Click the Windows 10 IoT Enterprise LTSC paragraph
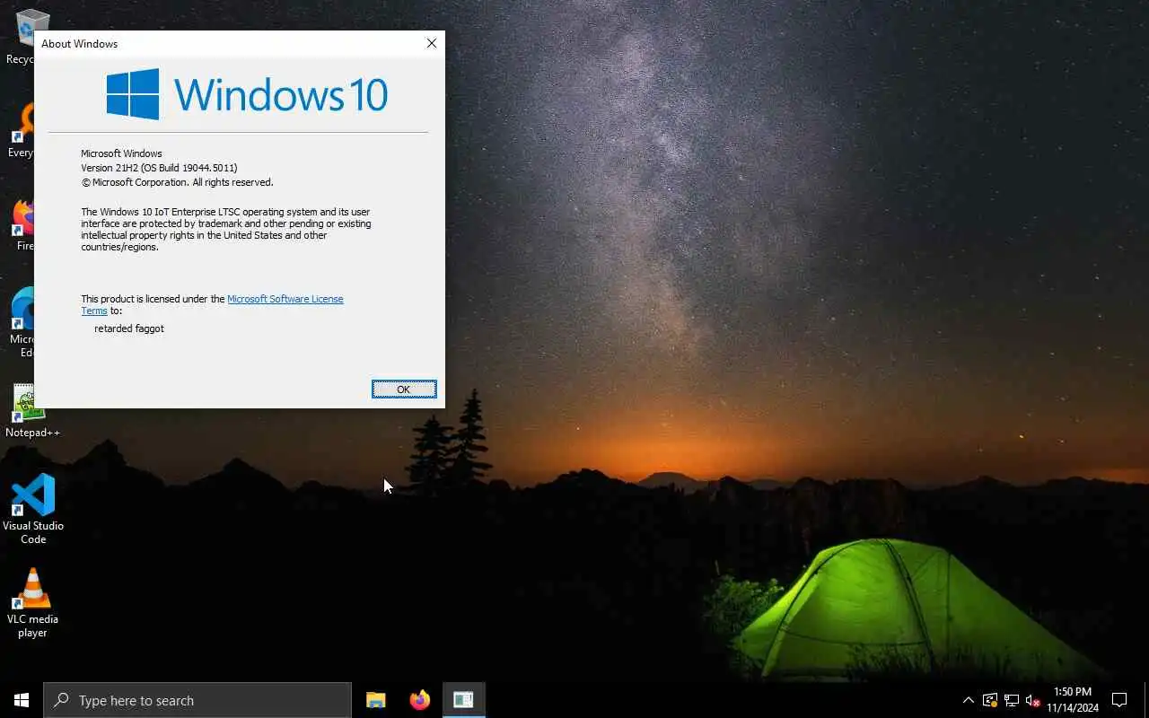The height and width of the screenshot is (718, 1149). point(226,230)
